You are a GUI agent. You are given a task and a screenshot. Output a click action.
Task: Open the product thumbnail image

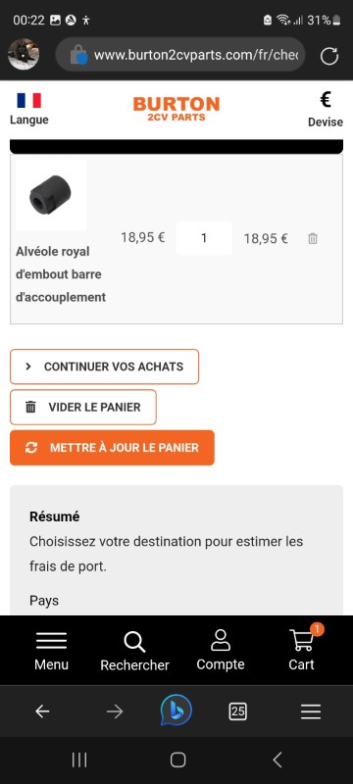click(x=51, y=194)
